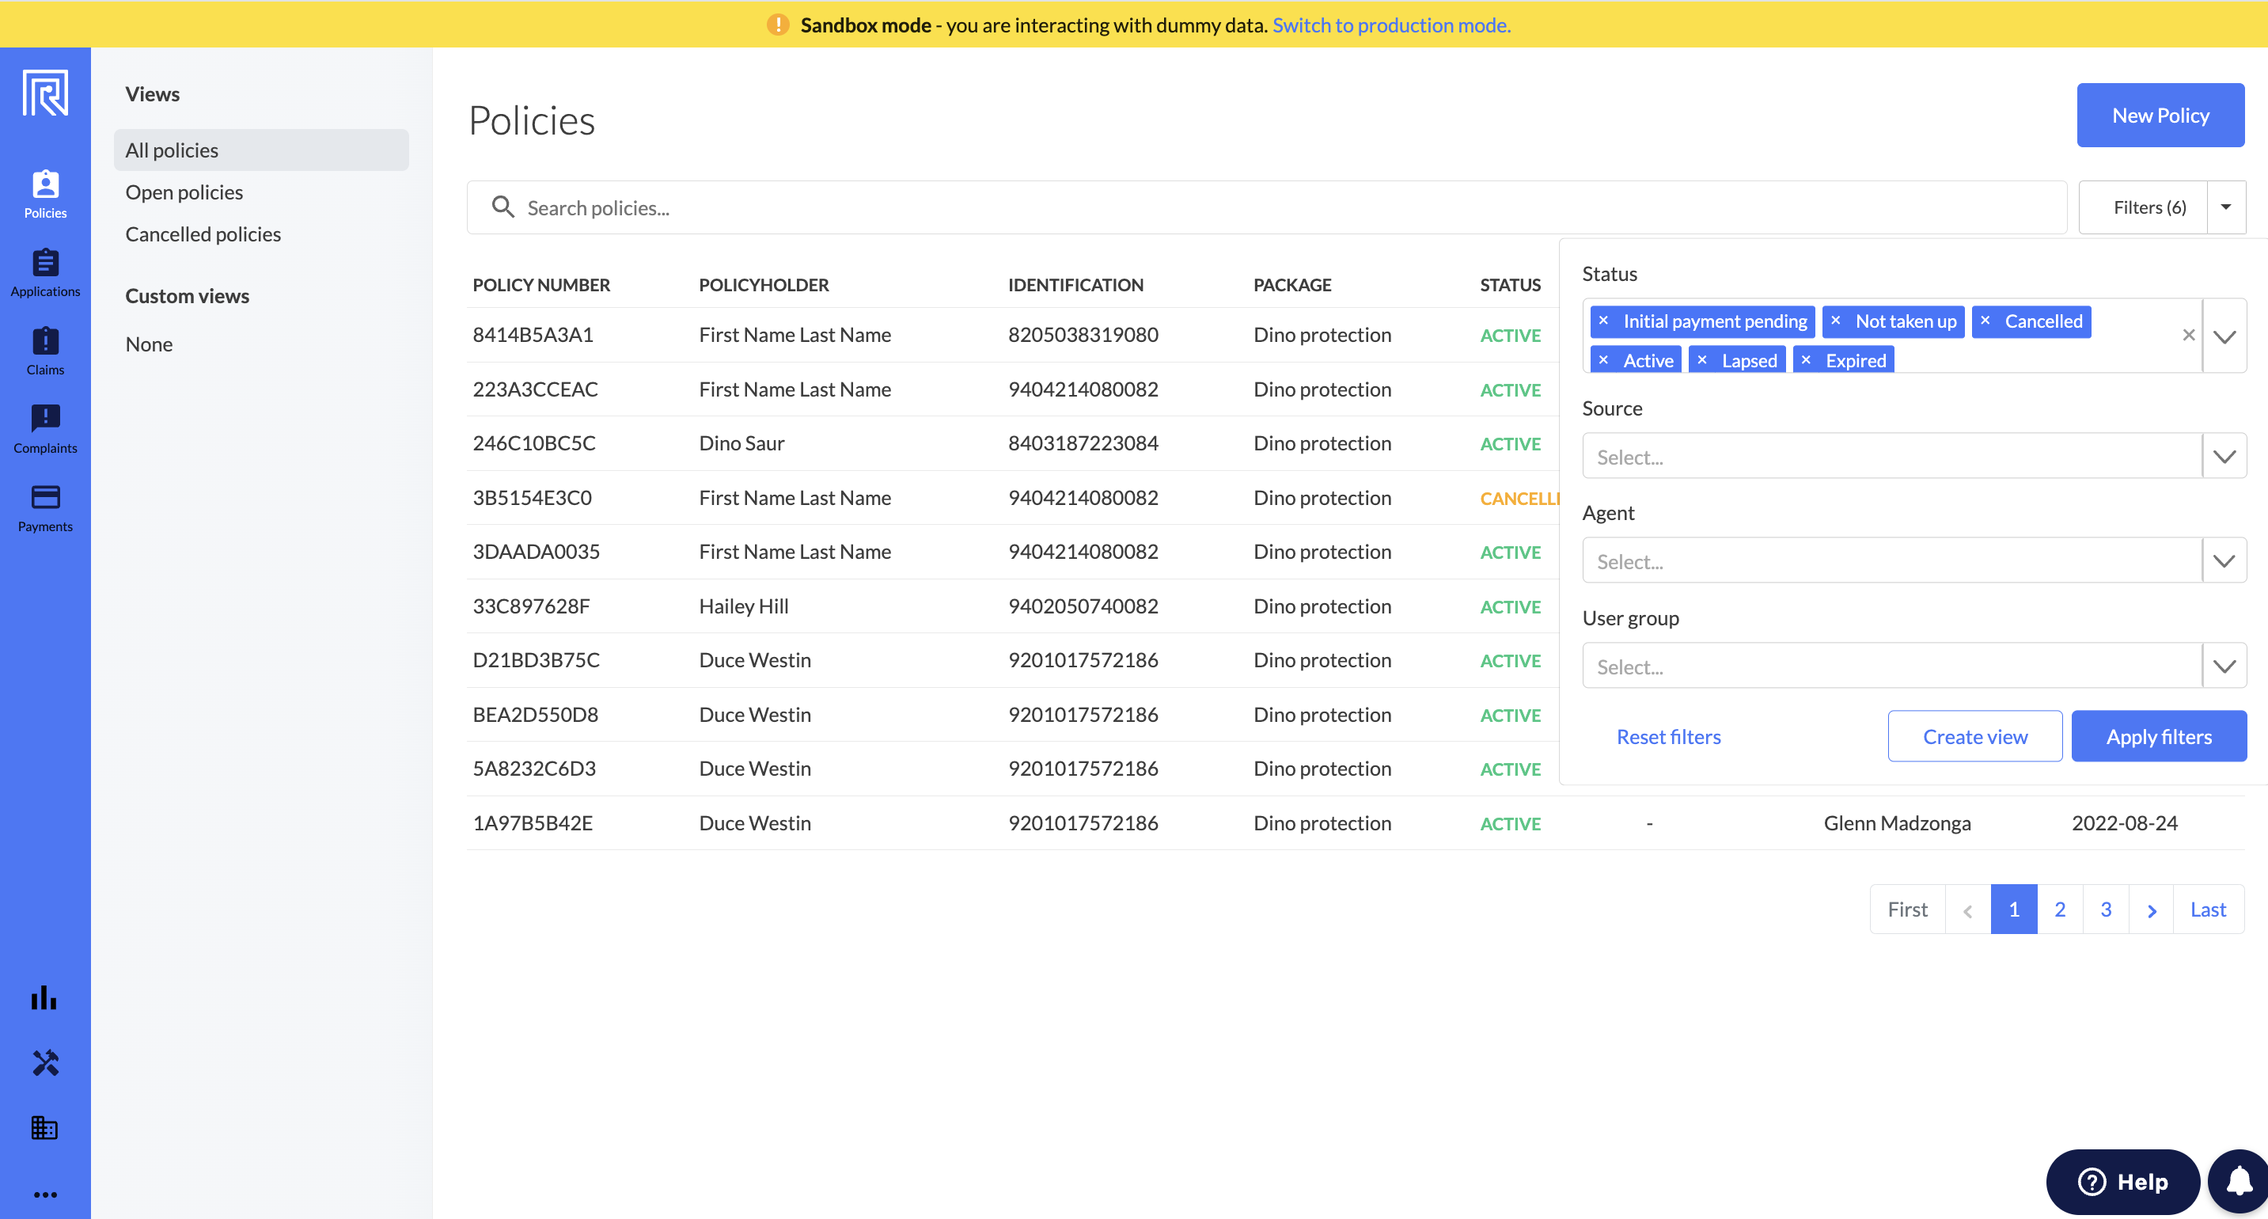This screenshot has width=2268, height=1219.
Task: Jump to the First page
Action: (x=1908, y=909)
